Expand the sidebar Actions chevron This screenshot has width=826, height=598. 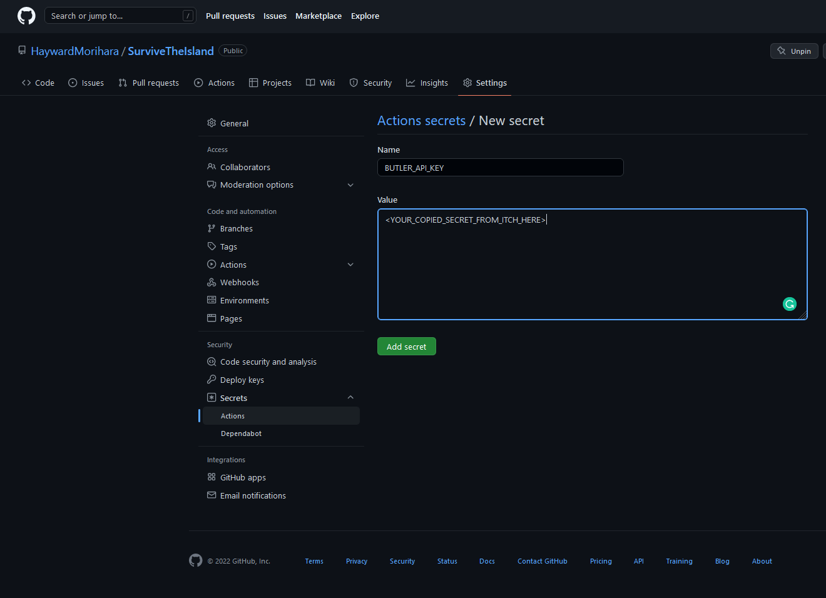[x=350, y=265]
